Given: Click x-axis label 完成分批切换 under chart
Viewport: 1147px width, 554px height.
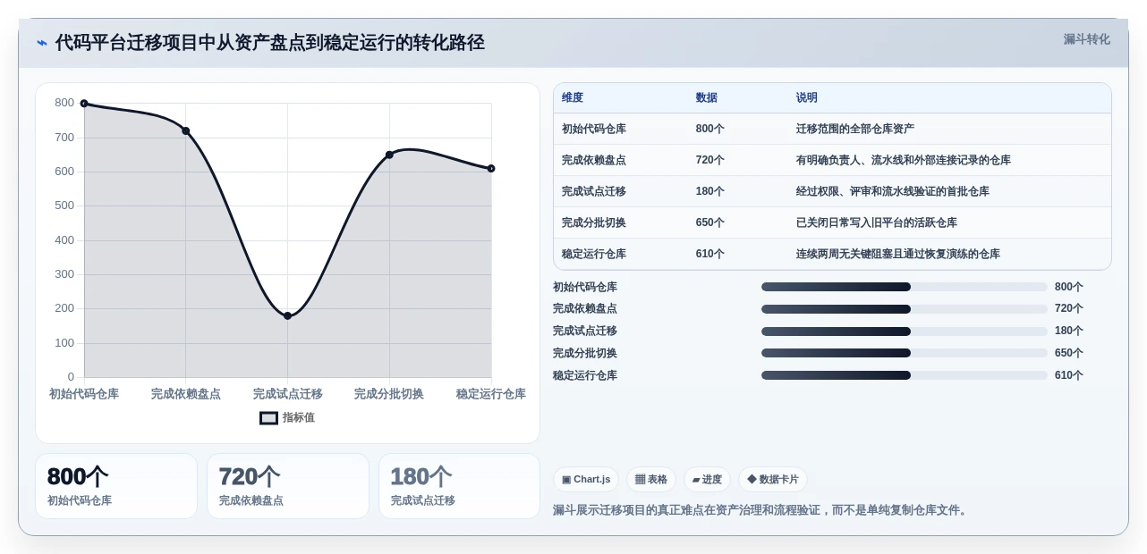Looking at the screenshot, I should [x=389, y=394].
